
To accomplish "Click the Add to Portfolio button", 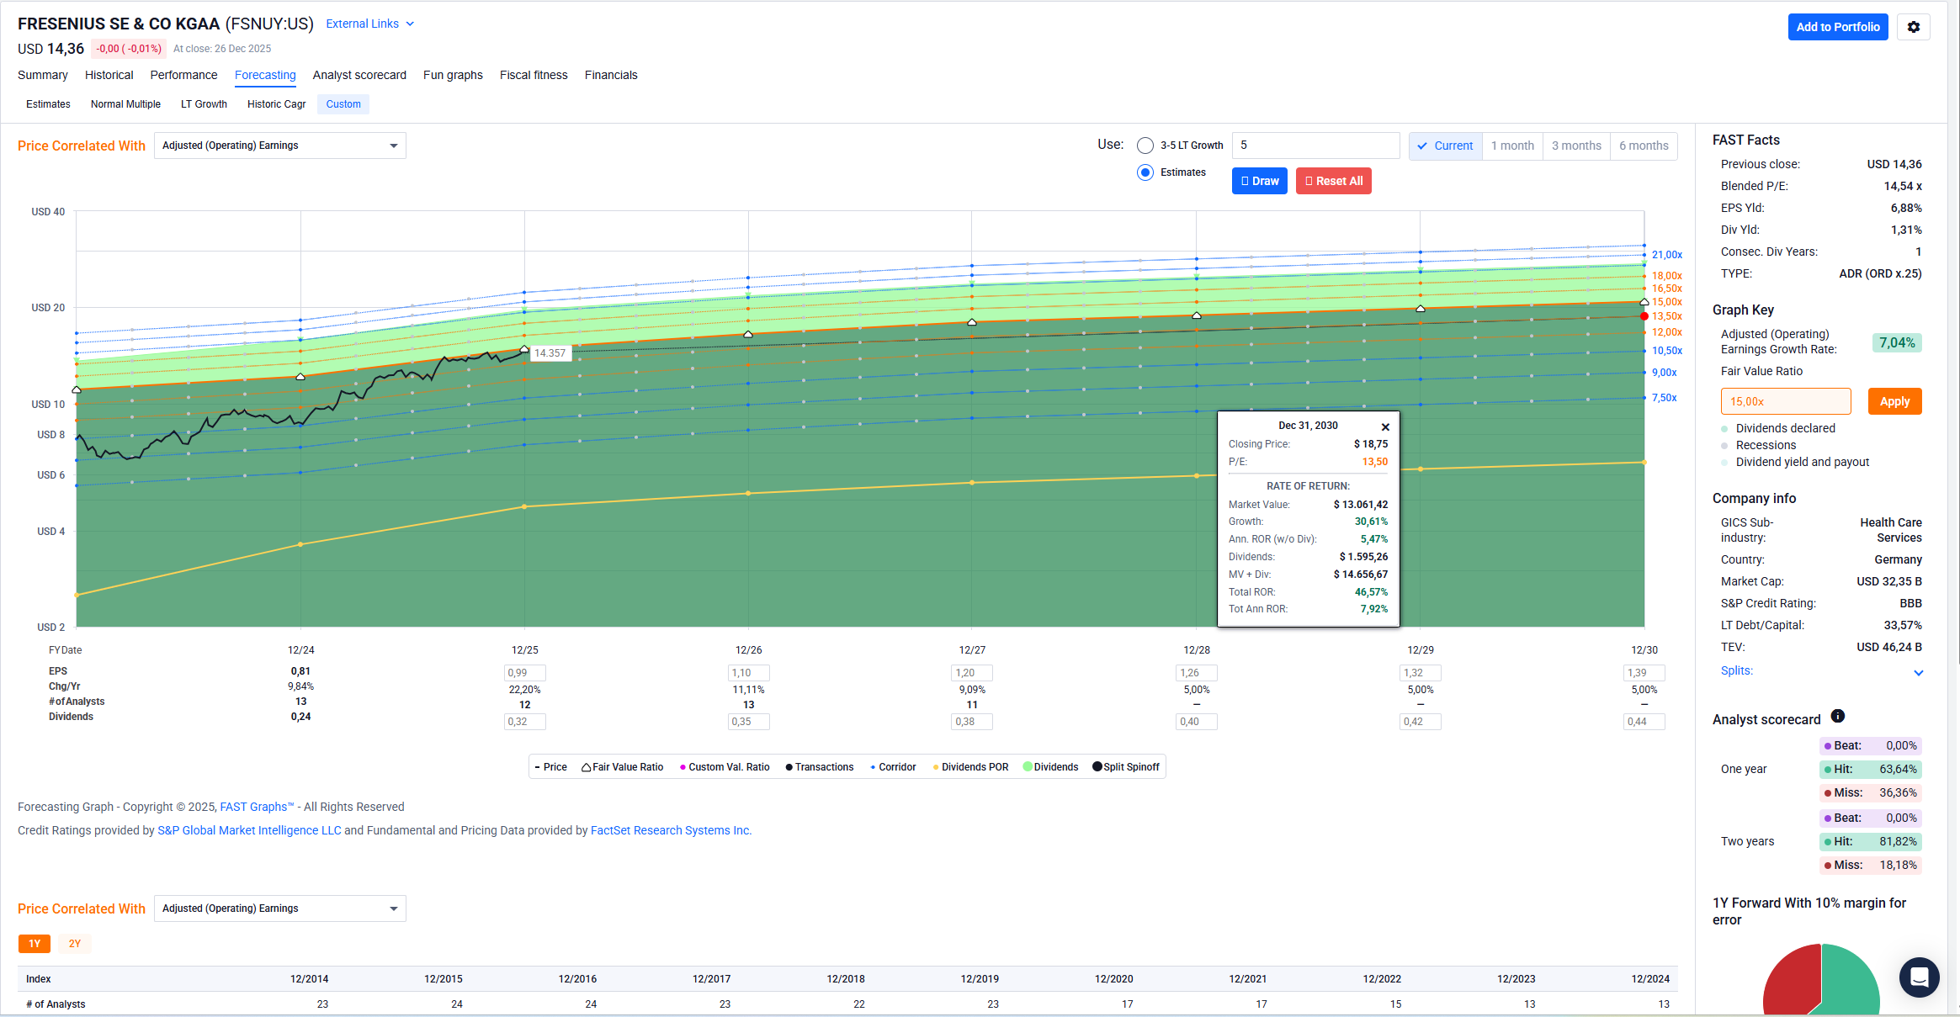I will point(1837,27).
